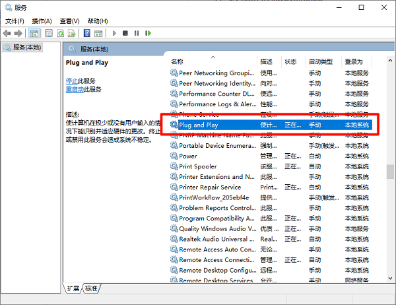Click the Forward arrow toolbar icon
396x305 pixels.
[x=18, y=33]
